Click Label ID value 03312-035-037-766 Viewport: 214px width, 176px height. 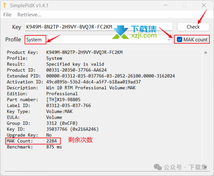[x=69, y=105]
